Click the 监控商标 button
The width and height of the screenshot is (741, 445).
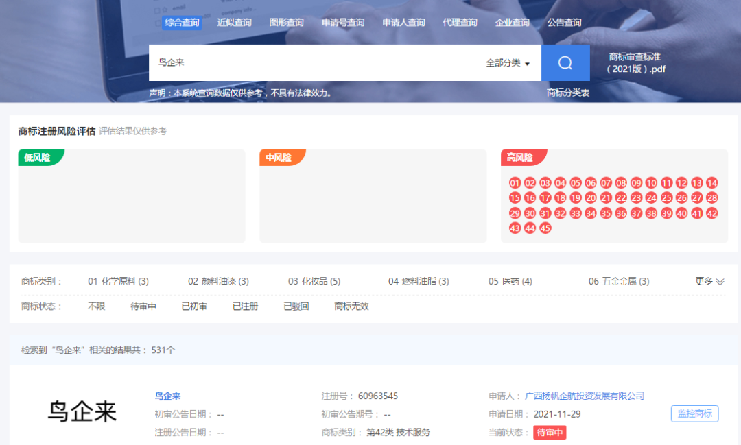(x=694, y=414)
